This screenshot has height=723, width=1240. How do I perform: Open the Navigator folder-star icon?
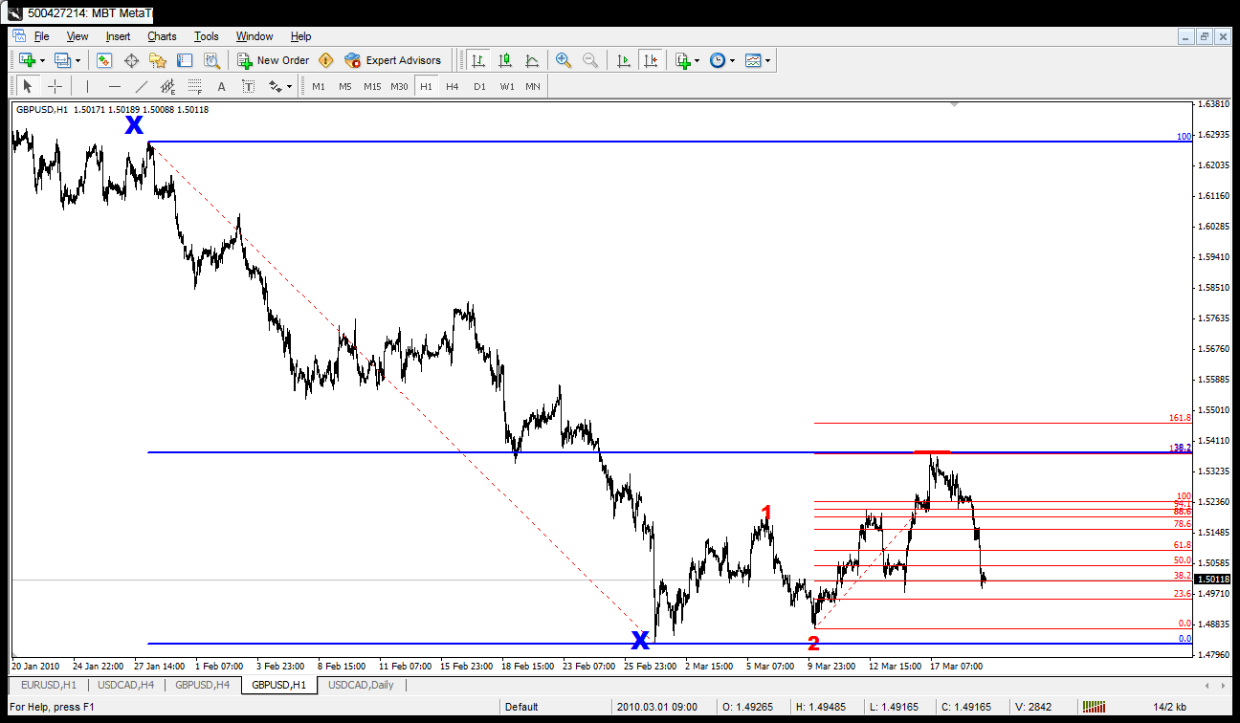pyautogui.click(x=158, y=60)
